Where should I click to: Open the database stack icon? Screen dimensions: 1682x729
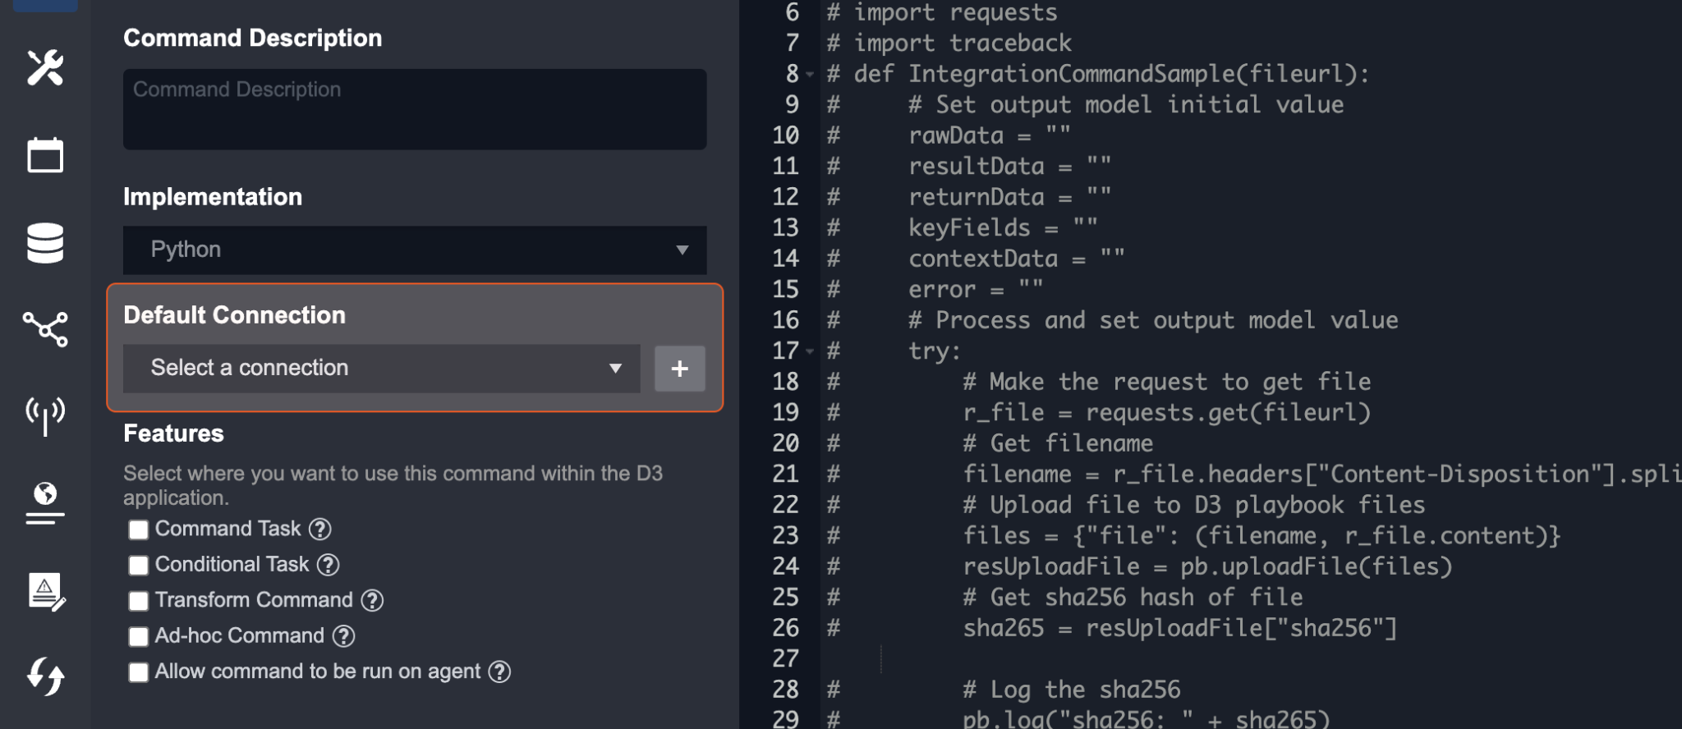click(45, 243)
